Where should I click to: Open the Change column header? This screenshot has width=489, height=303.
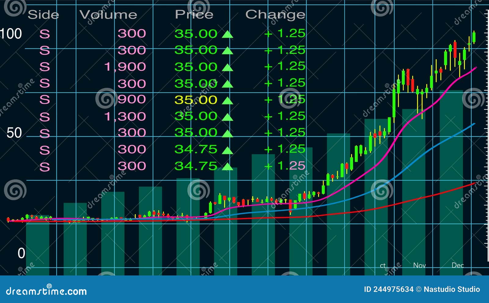274,14
